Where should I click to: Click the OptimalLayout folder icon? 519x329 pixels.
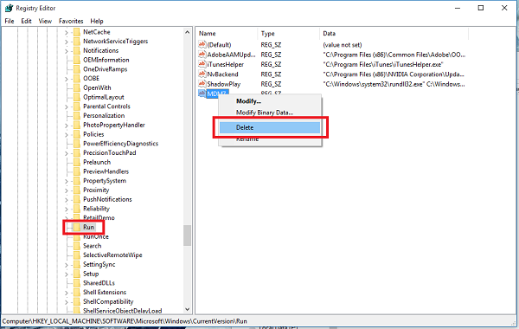pyautogui.click(x=77, y=97)
